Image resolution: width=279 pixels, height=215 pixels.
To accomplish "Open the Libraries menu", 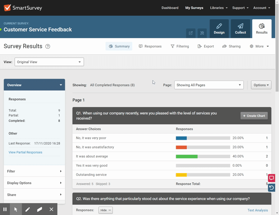I will pyautogui.click(x=219, y=8).
